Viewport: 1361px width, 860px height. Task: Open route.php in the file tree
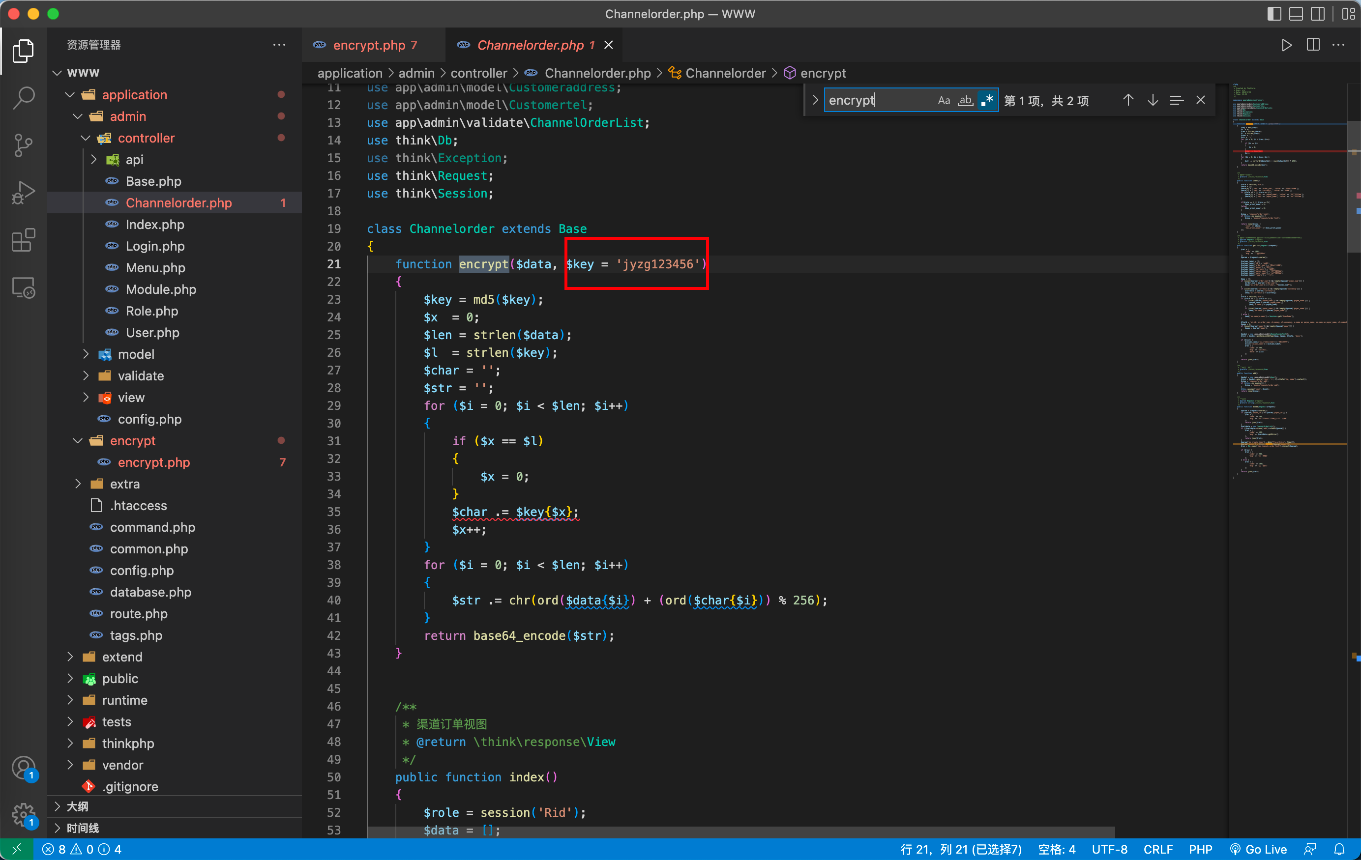(139, 614)
